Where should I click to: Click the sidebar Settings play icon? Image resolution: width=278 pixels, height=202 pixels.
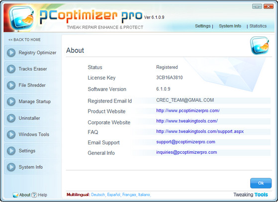[11, 151]
